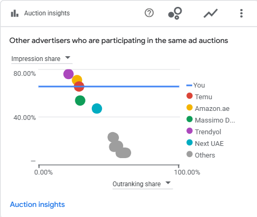Screen dimensions: 257x217
Task: Click the green Massimo D... bubble in chart
Action: 80,100
